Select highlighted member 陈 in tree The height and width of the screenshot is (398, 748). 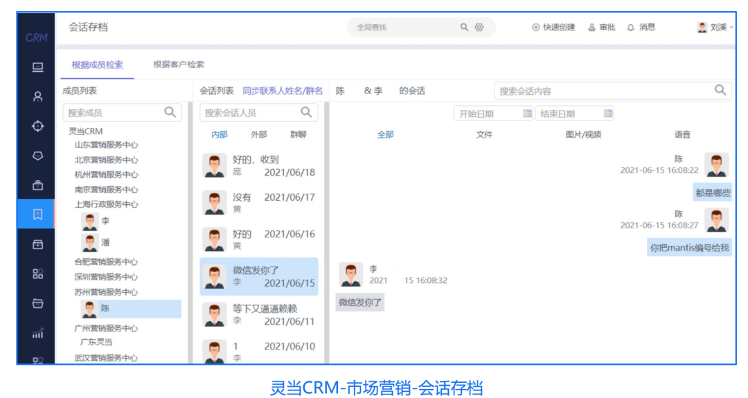(131, 309)
